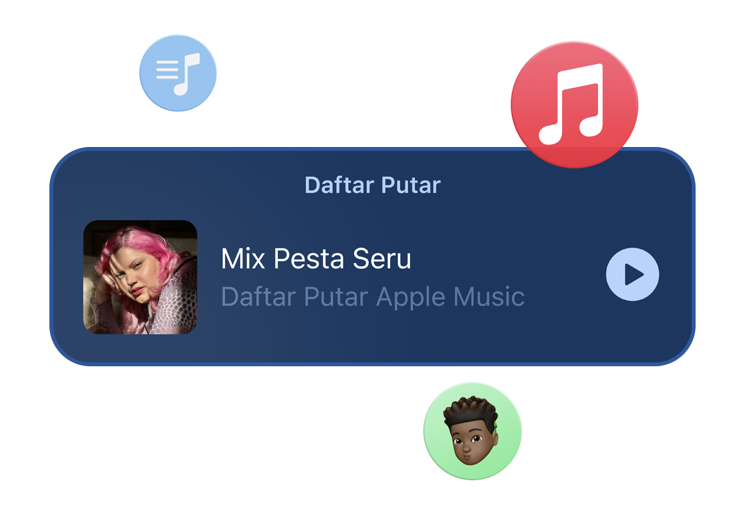
Task: Tap the white double music note glyph
Action: (x=571, y=104)
